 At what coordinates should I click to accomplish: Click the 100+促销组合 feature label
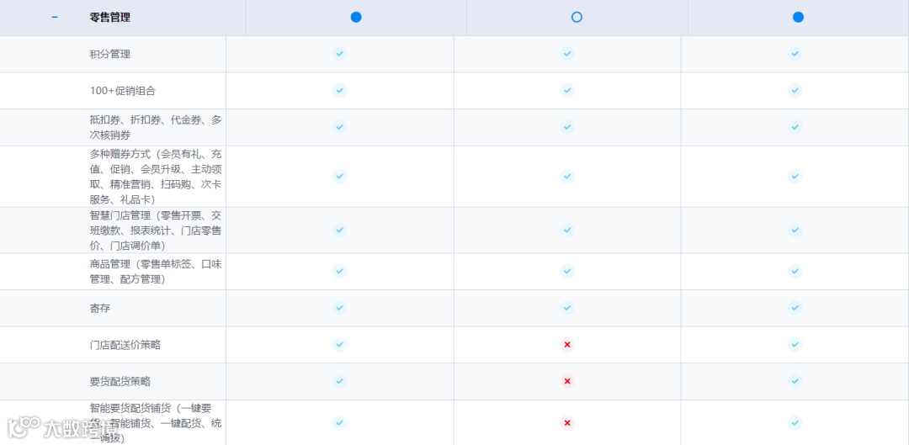pyautogui.click(x=123, y=91)
